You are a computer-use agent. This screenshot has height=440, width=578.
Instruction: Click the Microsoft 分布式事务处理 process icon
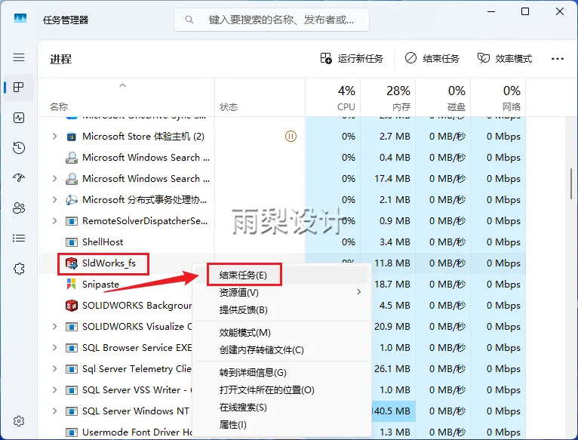point(71,200)
